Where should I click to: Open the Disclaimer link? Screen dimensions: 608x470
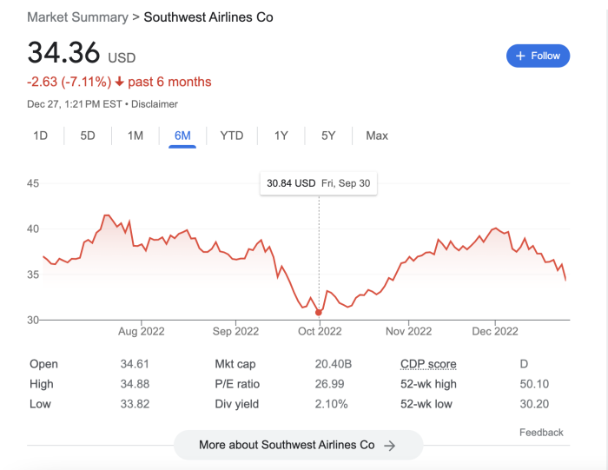point(155,104)
